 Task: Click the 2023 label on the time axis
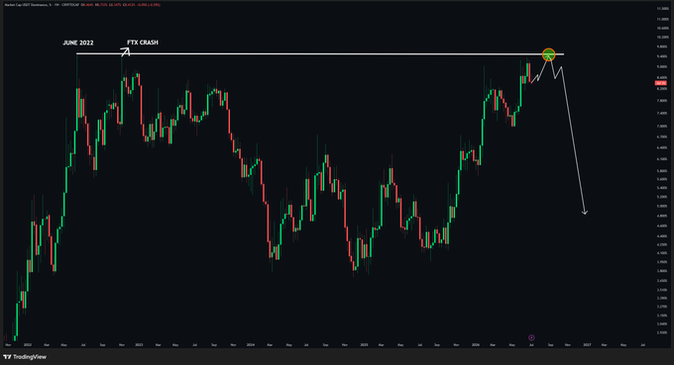pos(139,344)
